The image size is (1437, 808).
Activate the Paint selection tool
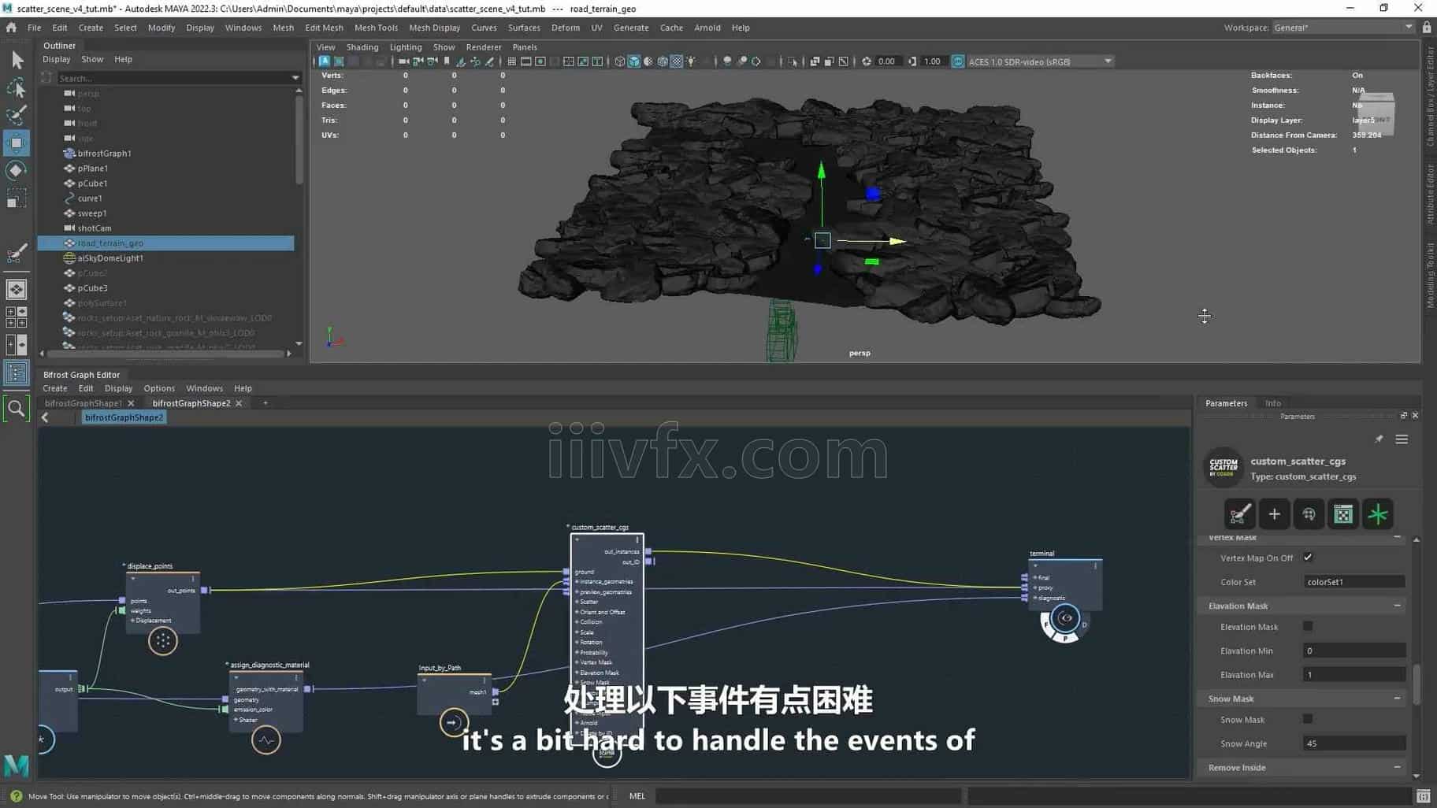pos(17,115)
